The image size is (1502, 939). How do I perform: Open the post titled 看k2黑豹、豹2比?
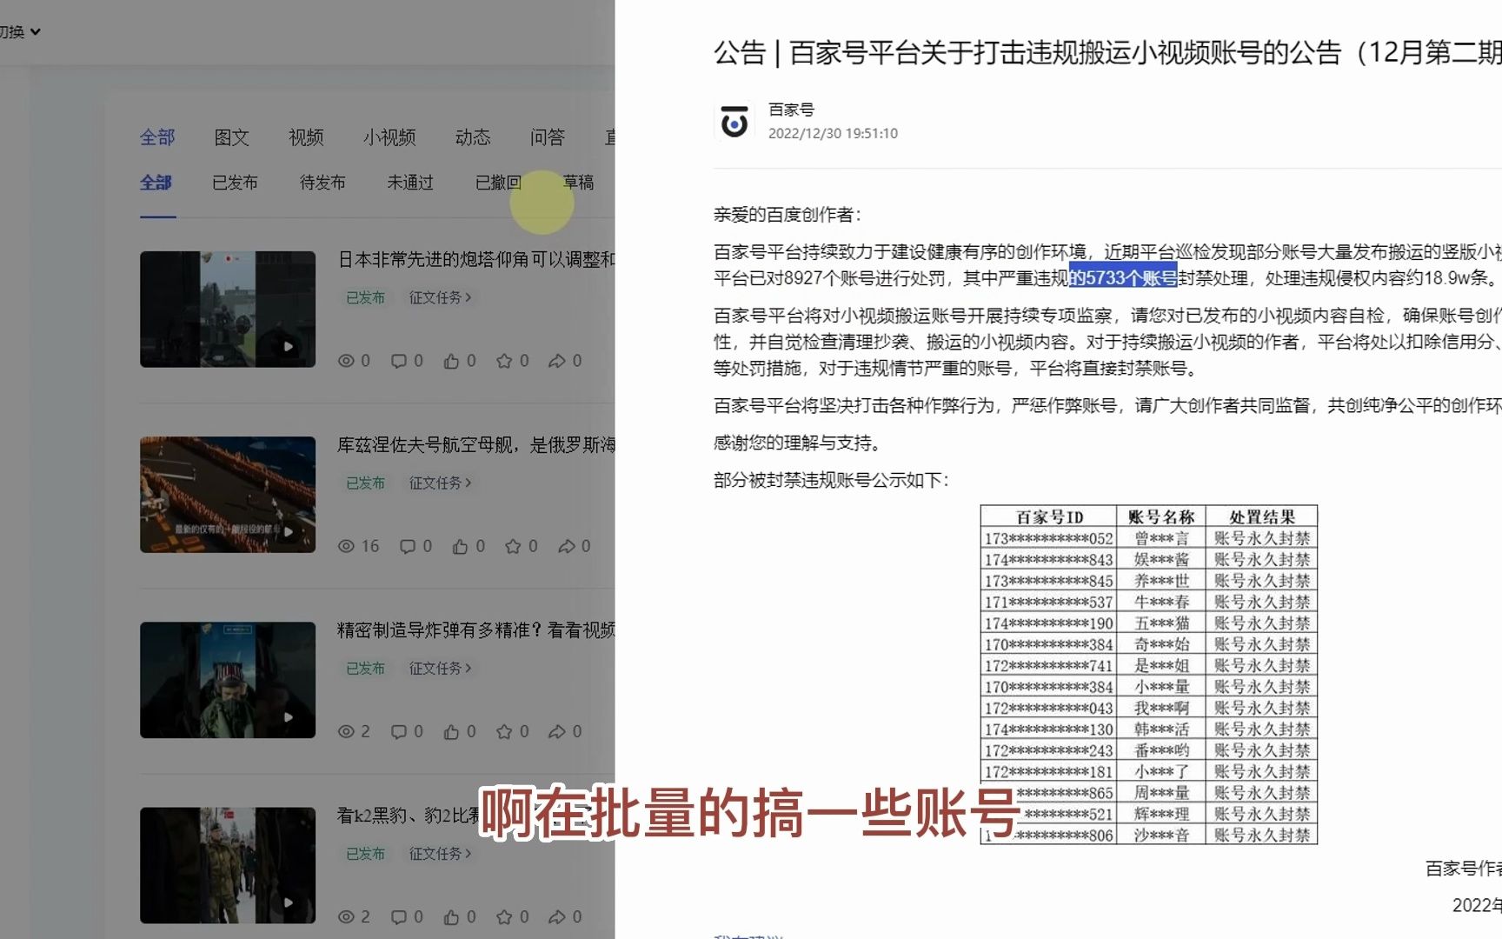[408, 816]
